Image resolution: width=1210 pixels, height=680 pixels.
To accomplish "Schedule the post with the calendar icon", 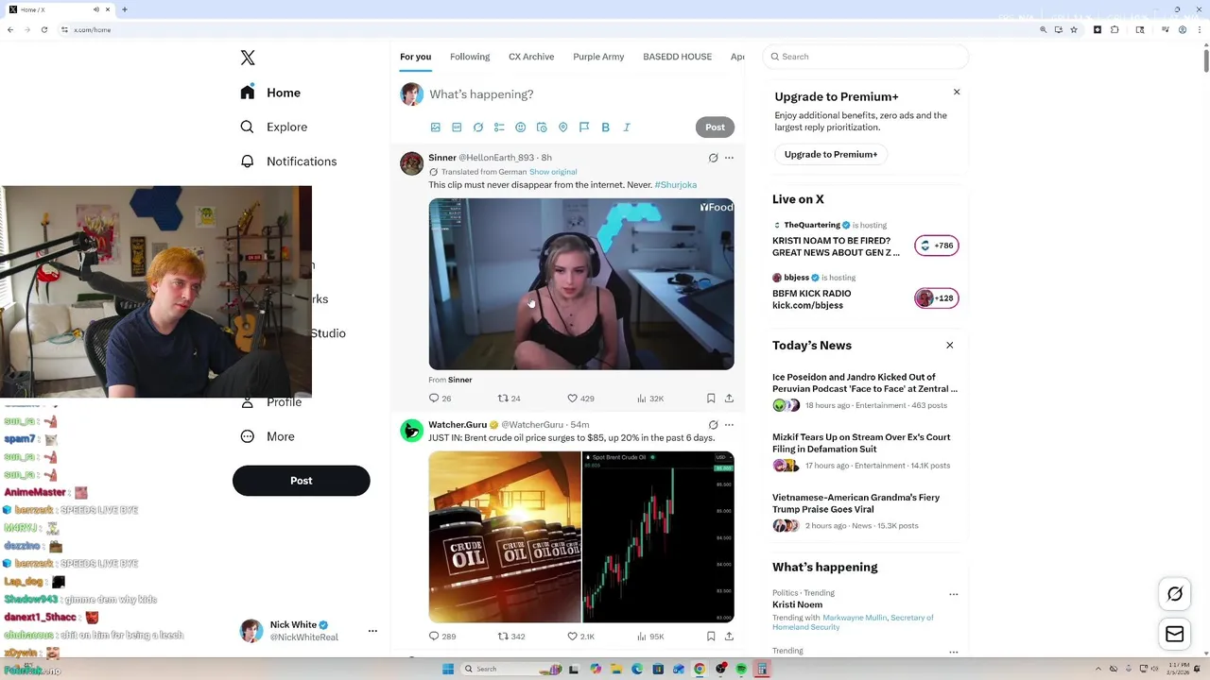I will [542, 127].
